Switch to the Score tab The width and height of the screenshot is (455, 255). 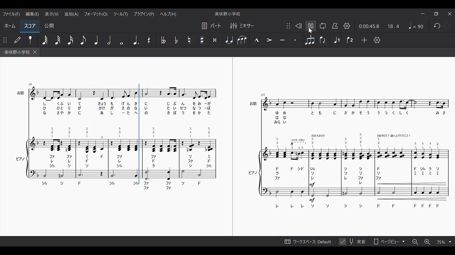tap(30, 26)
